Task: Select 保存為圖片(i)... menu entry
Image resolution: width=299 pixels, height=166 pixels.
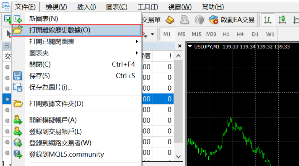Action: coord(76,87)
